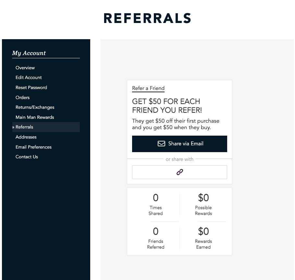Screen dimensions: 295x280
Task: Open Returns/Exchanges section
Action: coord(35,107)
